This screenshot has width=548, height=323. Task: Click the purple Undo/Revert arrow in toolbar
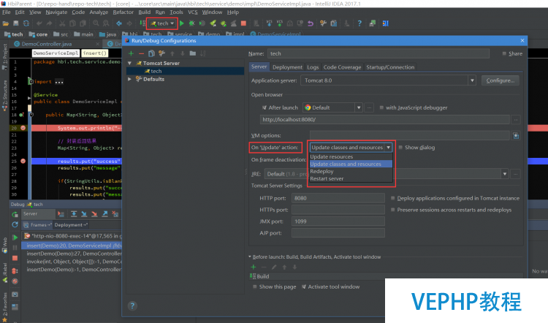pyautogui.click(x=311, y=23)
